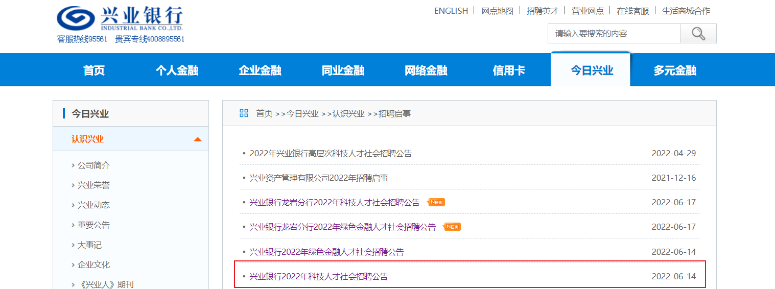Open the 网络金融 navigation tab

[426, 70]
